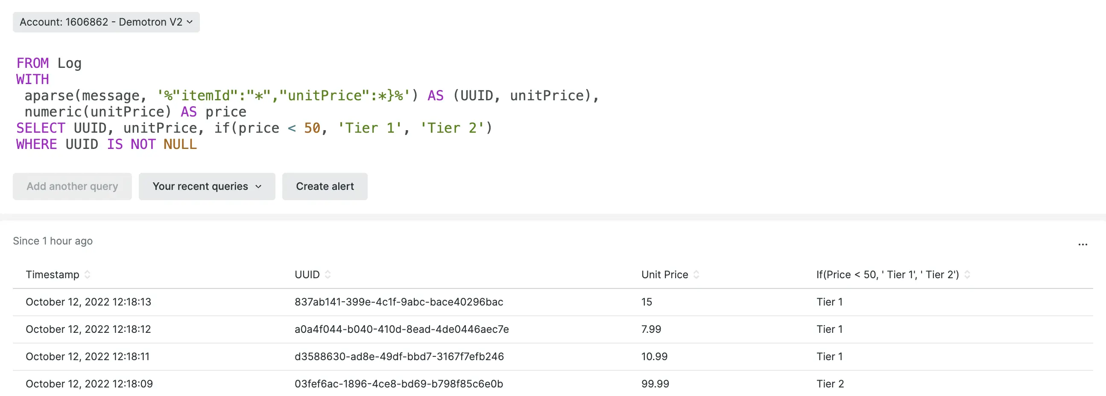Expand Your recent queries dropdown
The width and height of the screenshot is (1106, 396).
(207, 186)
